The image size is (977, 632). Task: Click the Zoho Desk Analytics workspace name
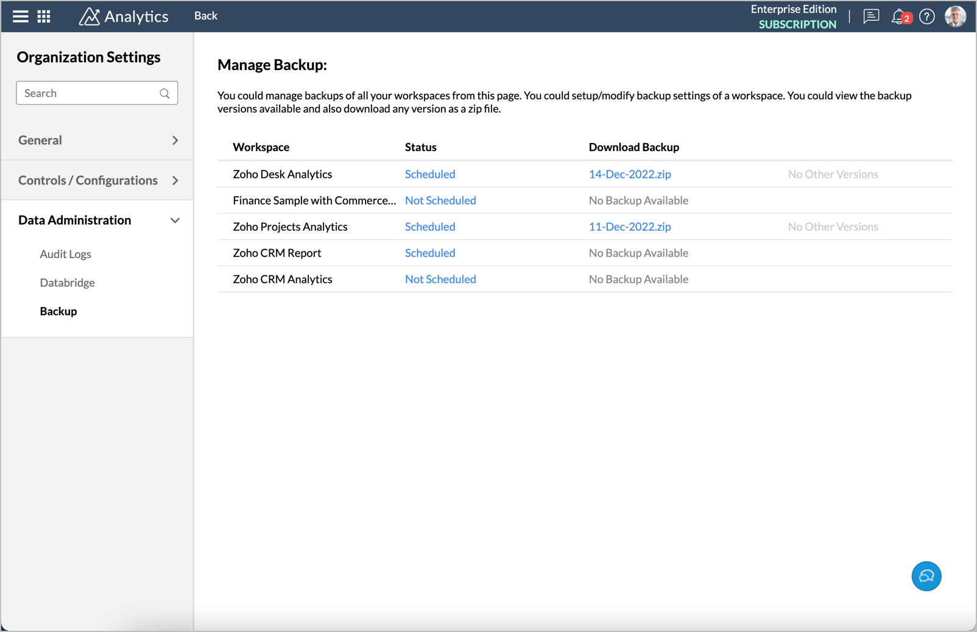283,174
